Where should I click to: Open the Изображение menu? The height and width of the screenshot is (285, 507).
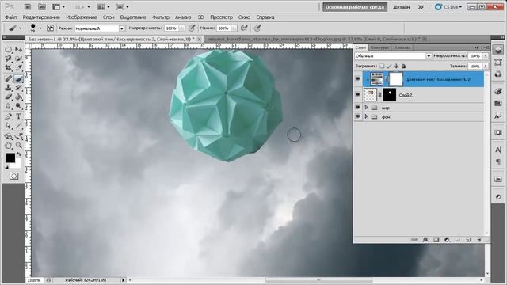[82, 17]
